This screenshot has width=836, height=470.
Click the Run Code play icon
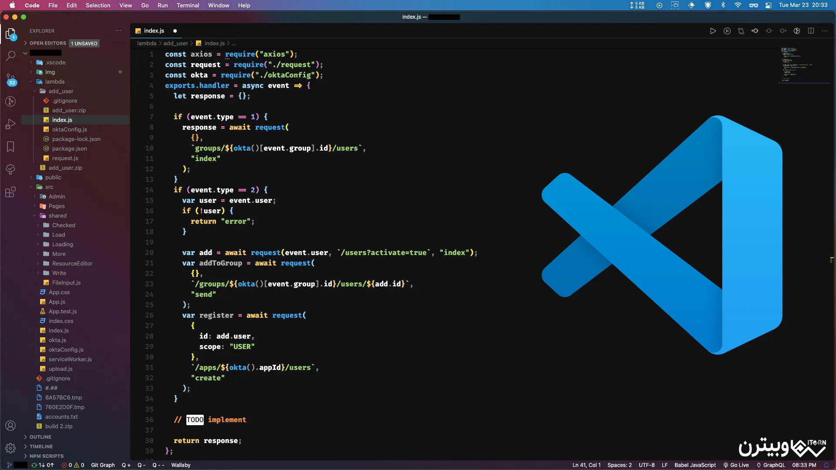[x=713, y=31]
